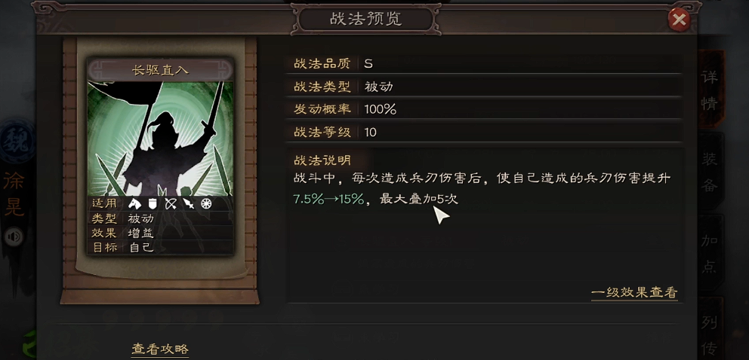749x360 pixels.
Task: Click the spear troop icon
Action: (x=189, y=204)
